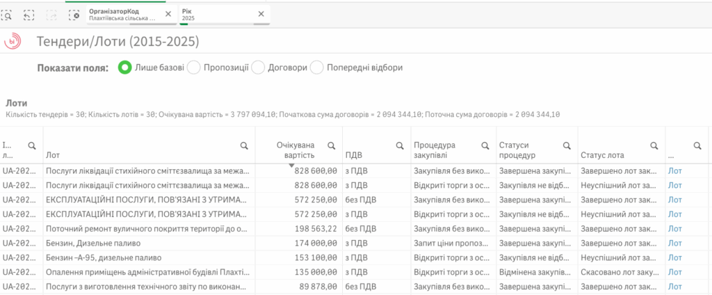The height and width of the screenshot is (295, 712).
Task: Enable the Попередні відбори option
Action: coord(316,67)
